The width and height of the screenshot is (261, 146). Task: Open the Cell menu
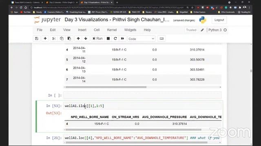[x=97, y=30]
